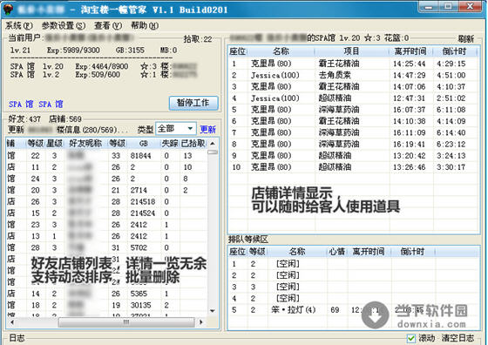Select friend row with GB 2714

point(106,190)
